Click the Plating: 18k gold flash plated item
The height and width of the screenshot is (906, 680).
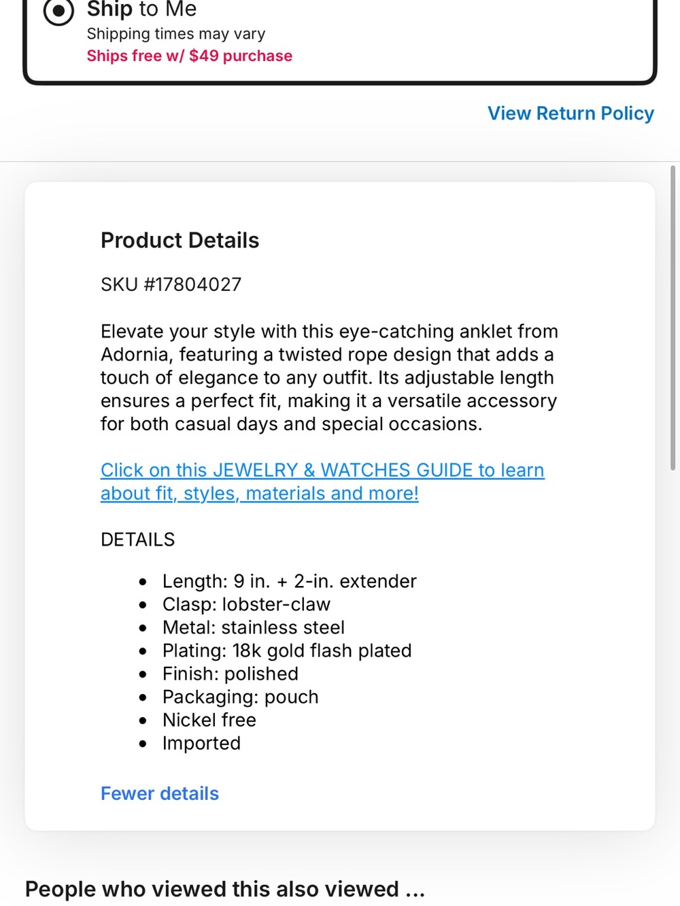click(287, 650)
